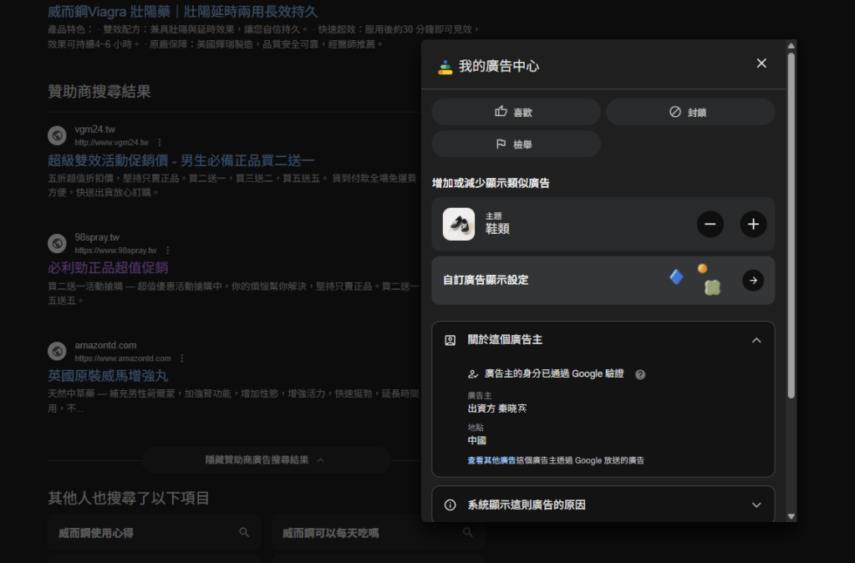The height and width of the screenshot is (563, 855).
Task: Click the ad panel vertical scrollbar
Action: (791, 234)
